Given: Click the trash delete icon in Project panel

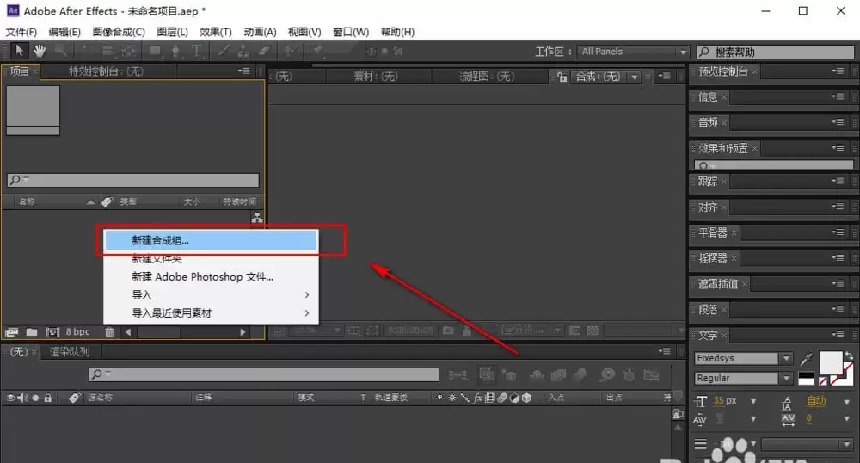Looking at the screenshot, I should (x=110, y=332).
